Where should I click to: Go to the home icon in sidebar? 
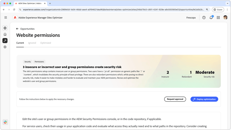tap(5, 34)
